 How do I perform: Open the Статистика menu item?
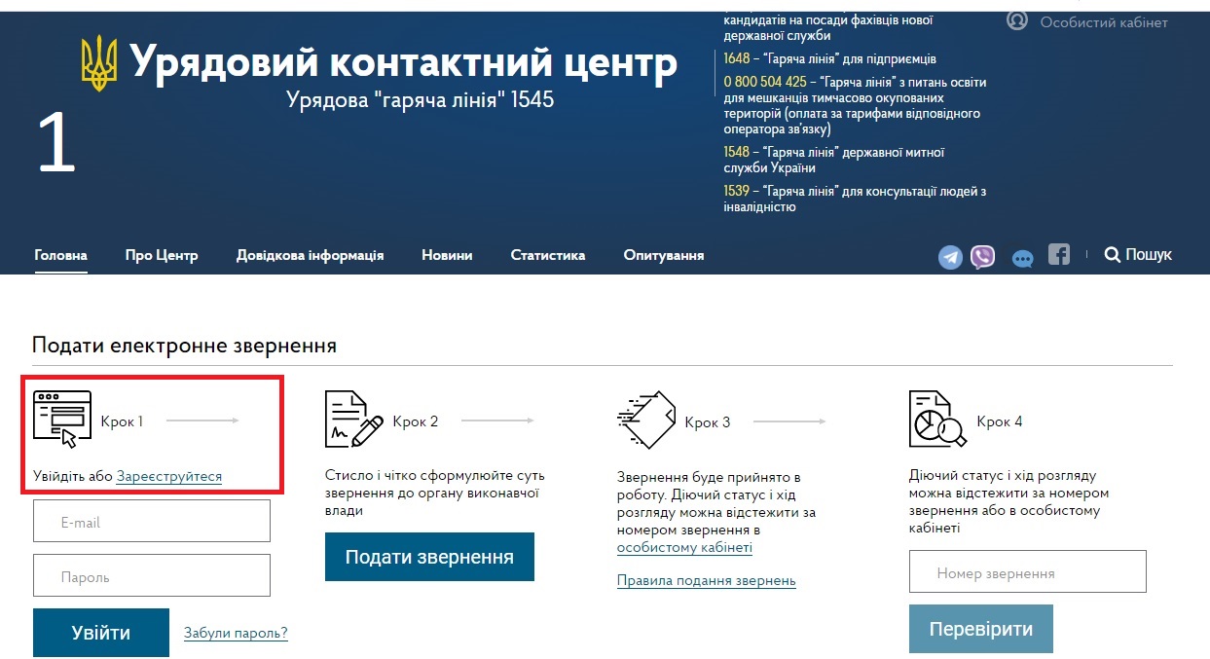pos(547,255)
